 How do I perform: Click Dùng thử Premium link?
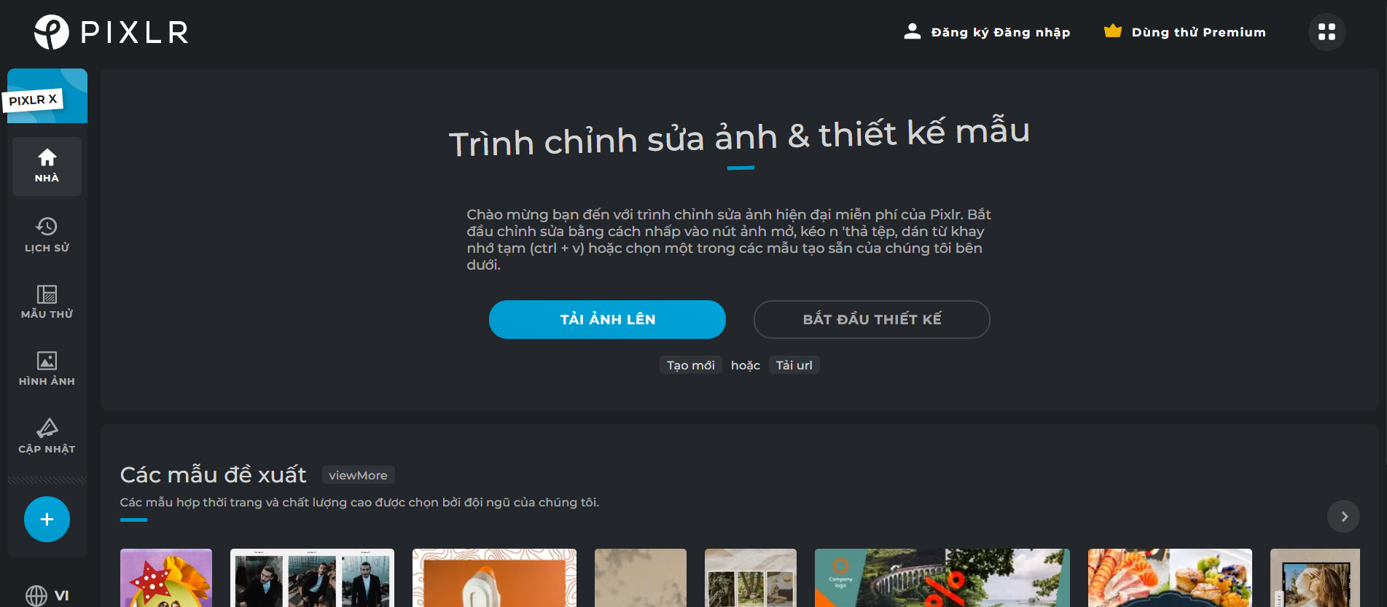(1198, 32)
